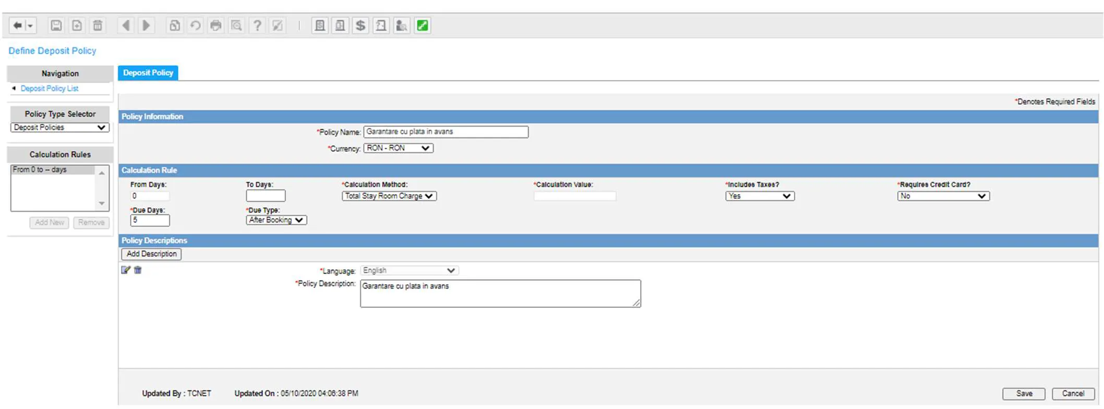This screenshot has height=409, width=1104.
Task: Expand the Calculation Method dropdown
Action: 389,196
